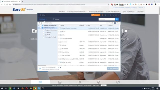Open PARTITION MANAGER site menu

coord(96,12)
